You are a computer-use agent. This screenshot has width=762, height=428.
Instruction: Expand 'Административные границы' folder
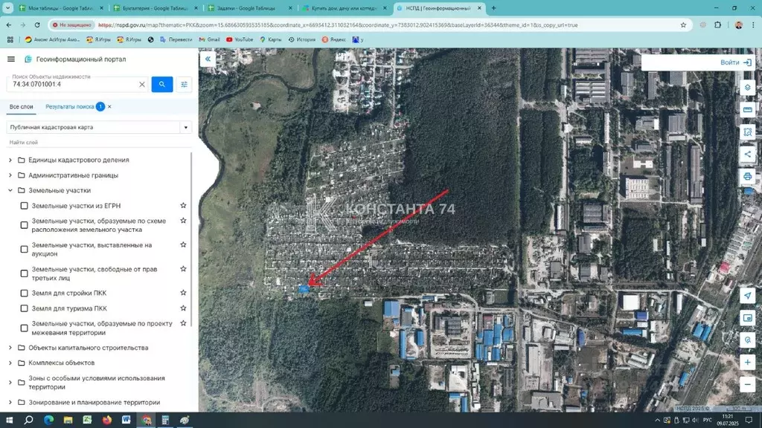pos(10,175)
